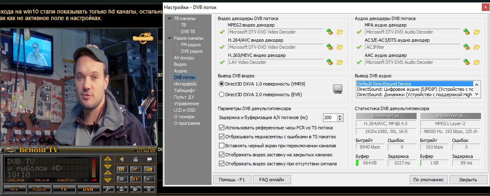Click the snapshot camera icon in Behold TV
This screenshot has height=196, width=490.
tap(121, 169)
